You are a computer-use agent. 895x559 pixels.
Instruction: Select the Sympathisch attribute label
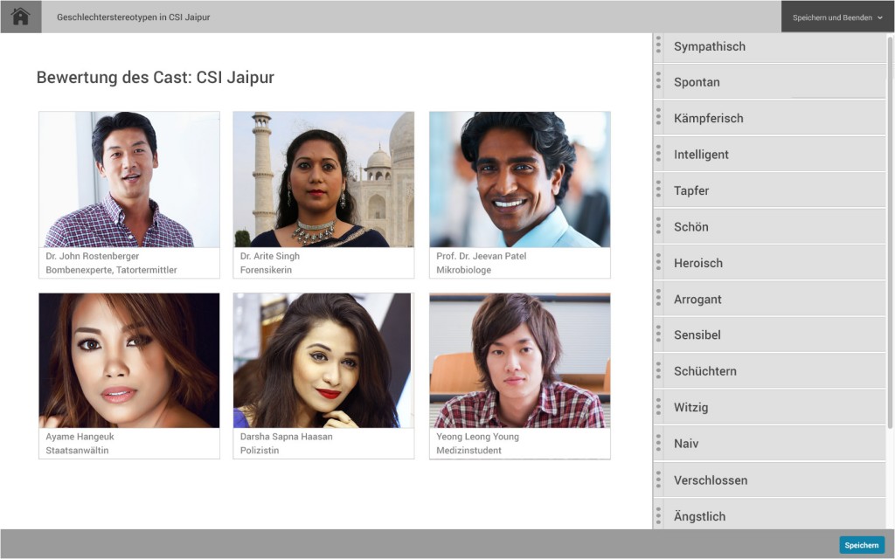tap(710, 46)
